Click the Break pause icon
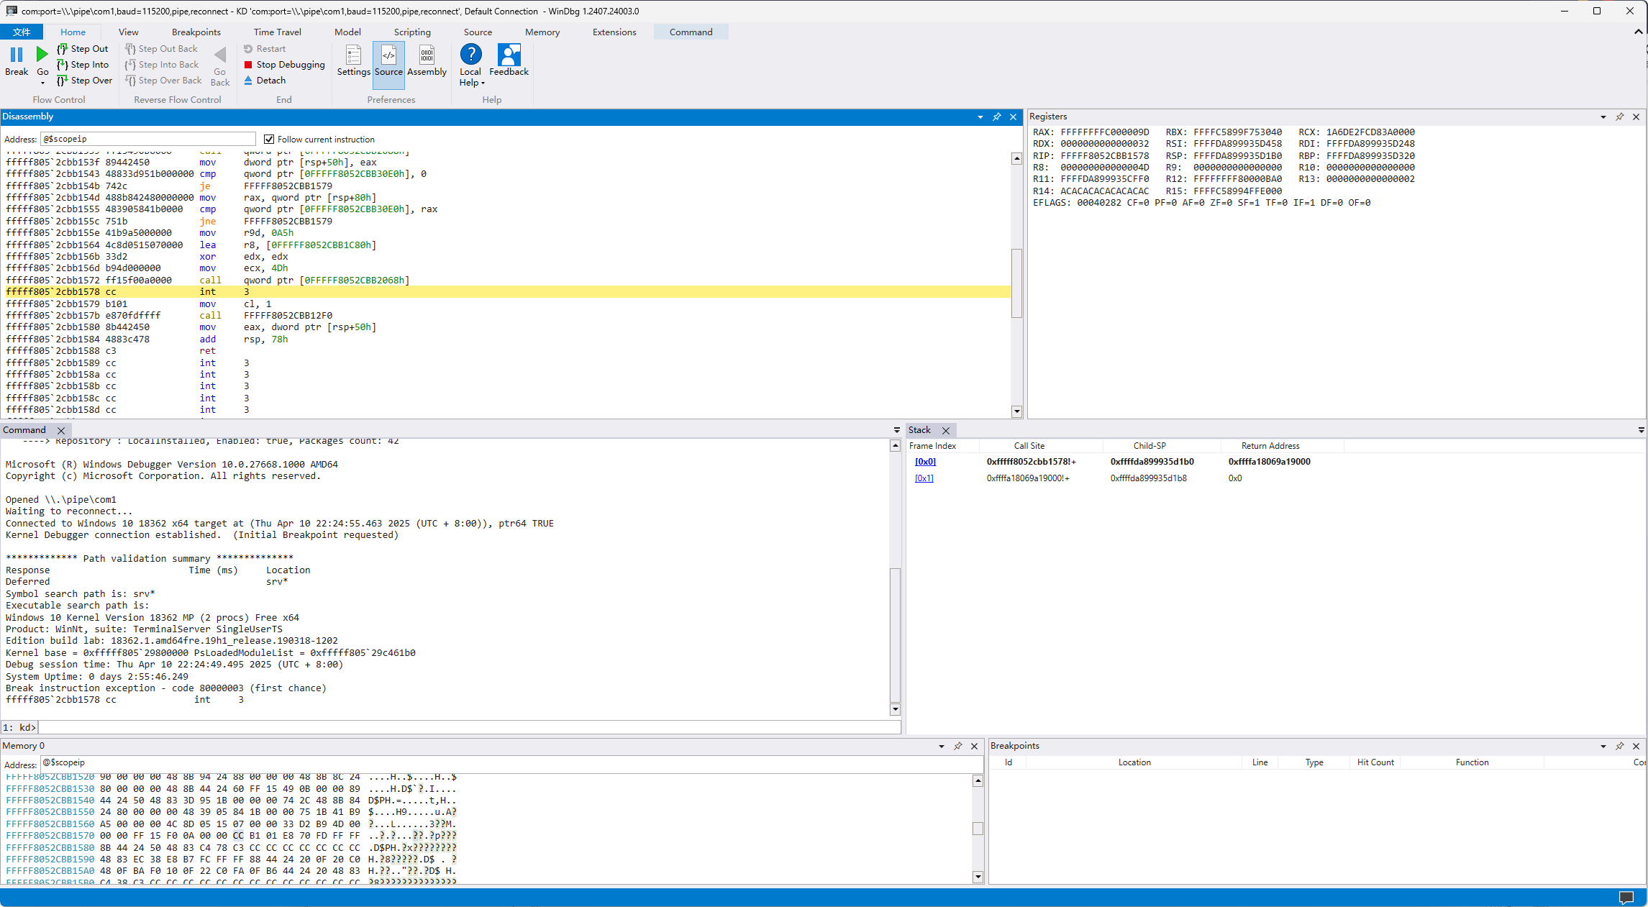This screenshot has height=907, width=1648. coord(17,55)
